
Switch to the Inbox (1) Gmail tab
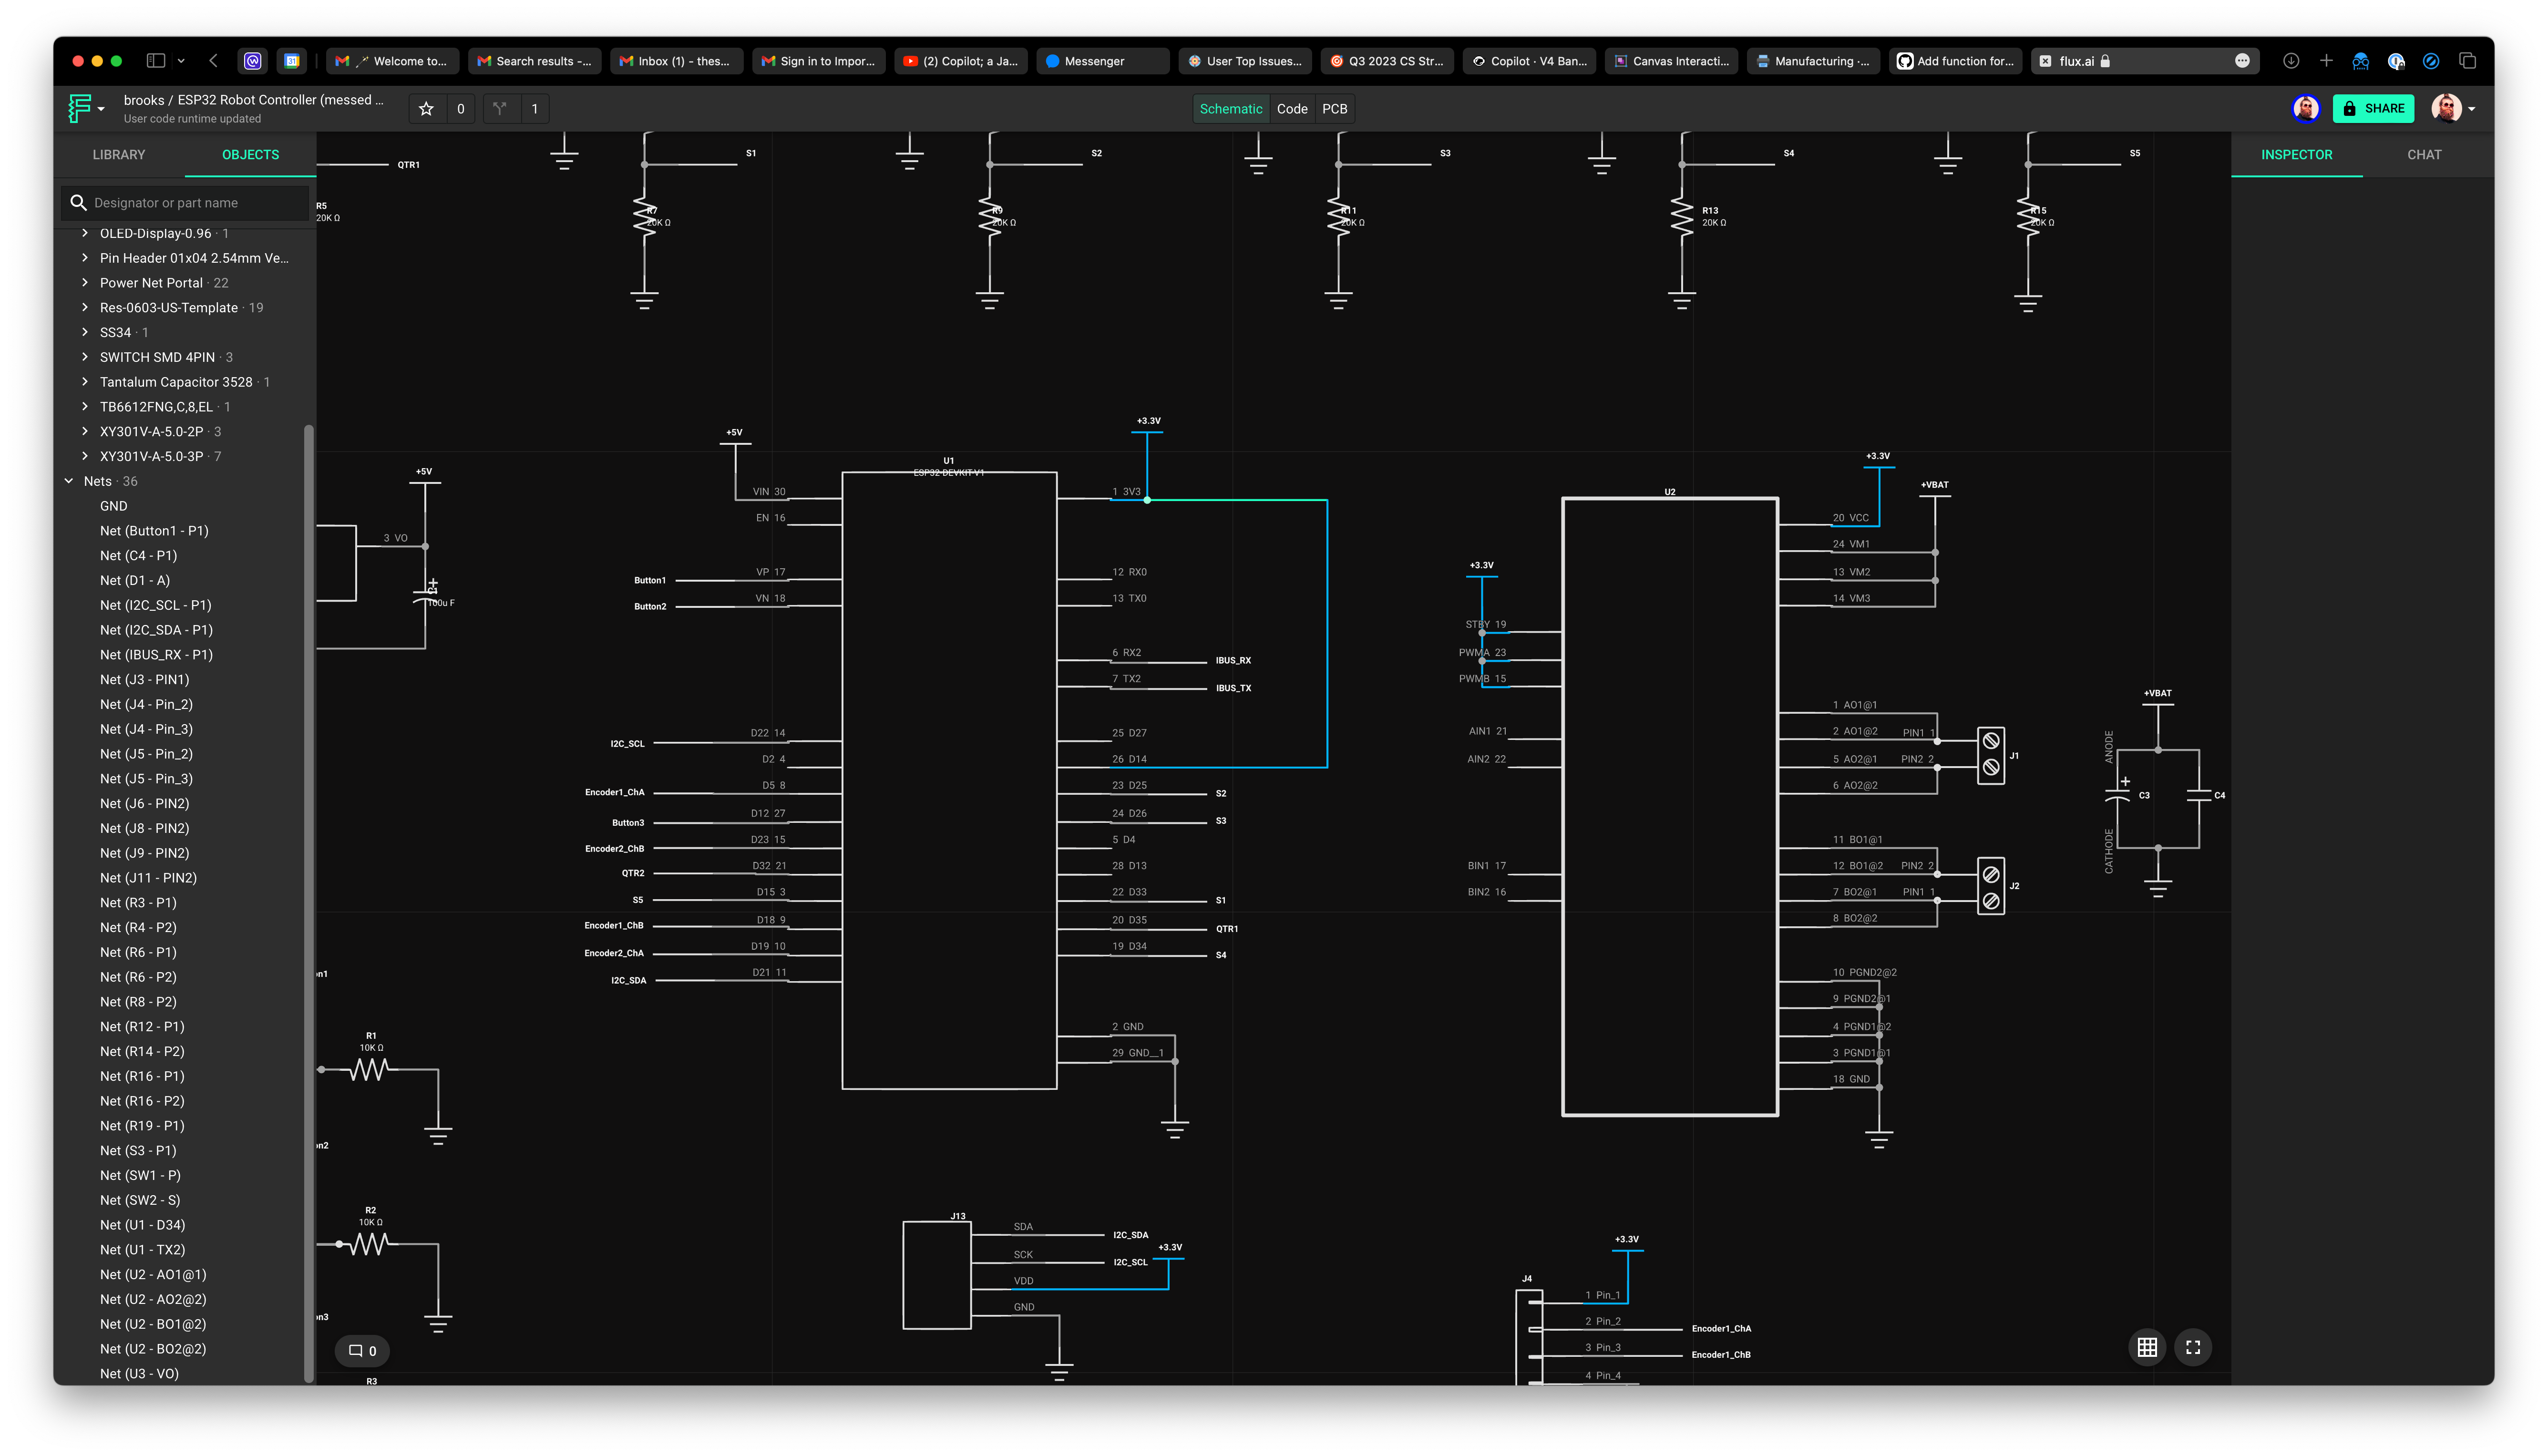(x=676, y=61)
